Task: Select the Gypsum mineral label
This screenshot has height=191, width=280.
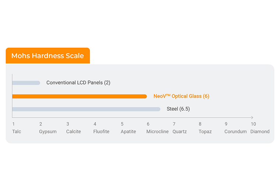Action: (48, 131)
